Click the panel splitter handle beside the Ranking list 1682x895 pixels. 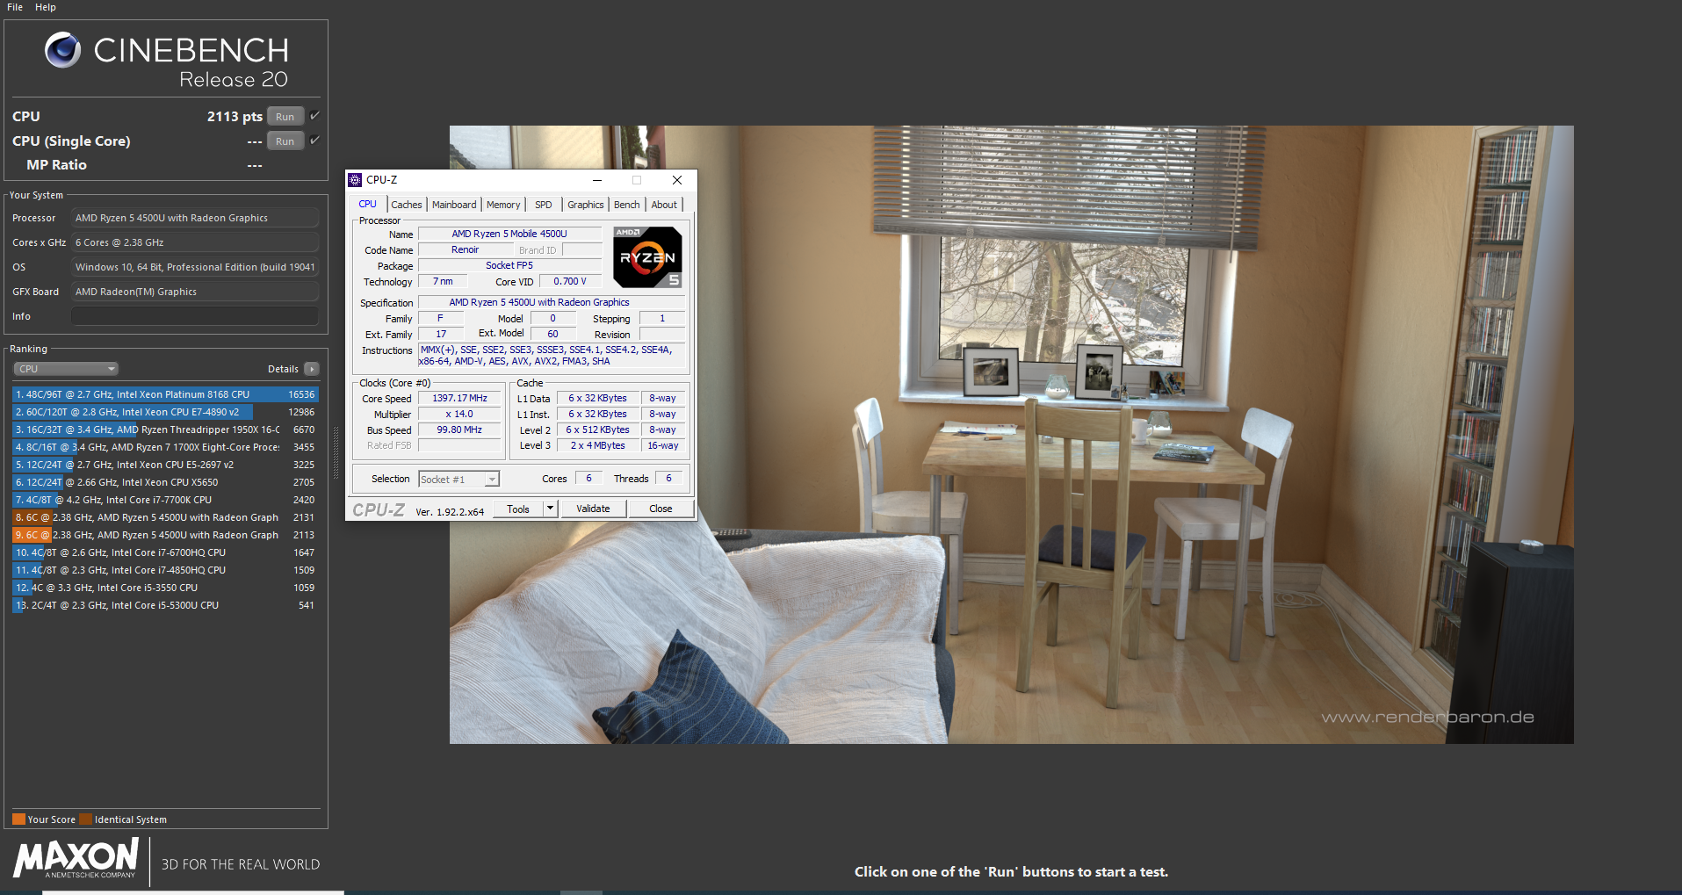point(336,455)
